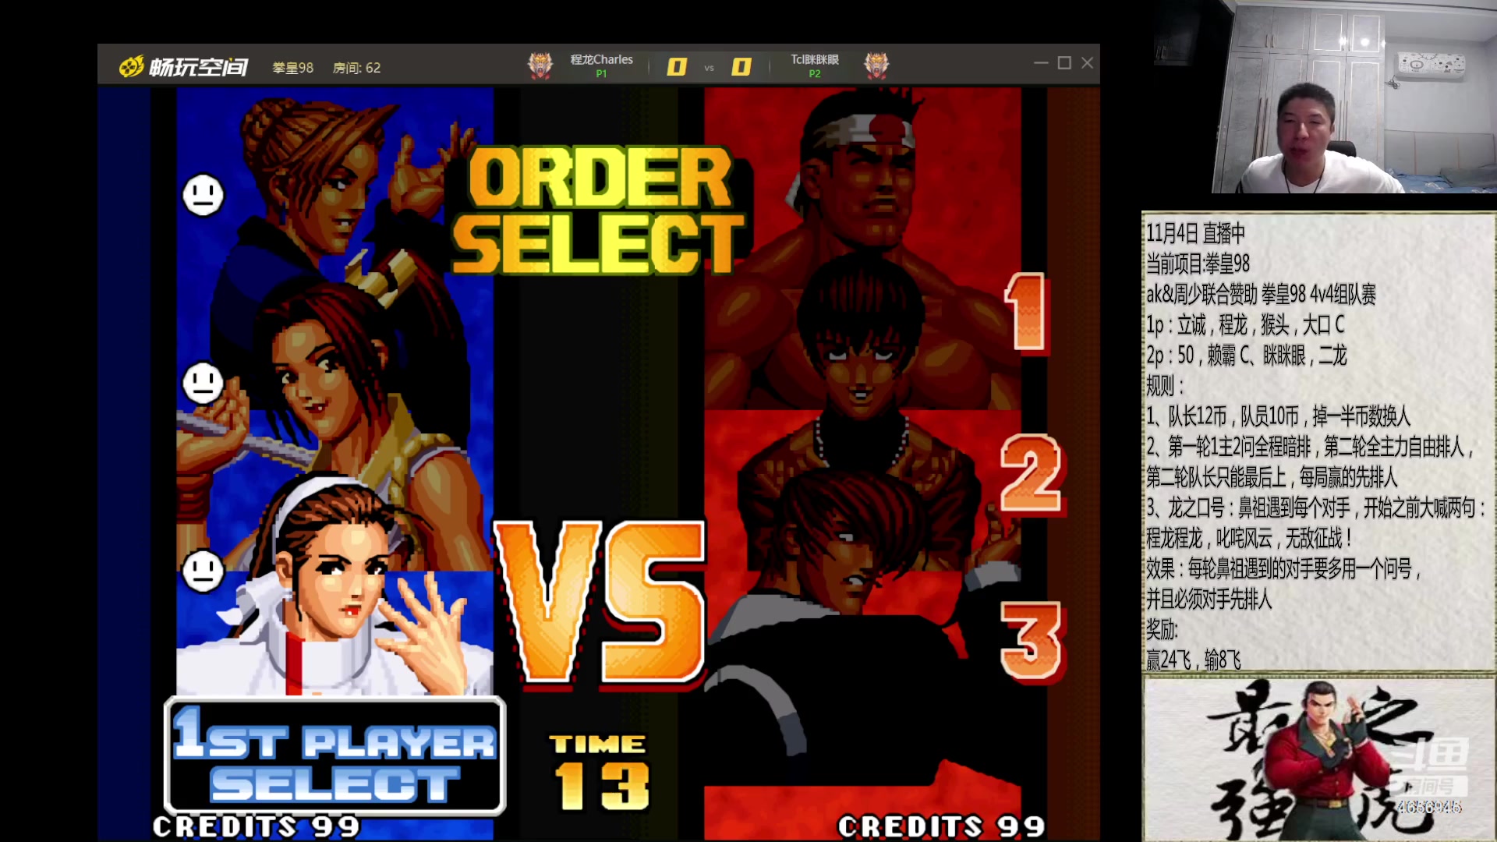Click the ORDER SELECT title graphic
The image size is (1497, 842).
pyautogui.click(x=599, y=210)
